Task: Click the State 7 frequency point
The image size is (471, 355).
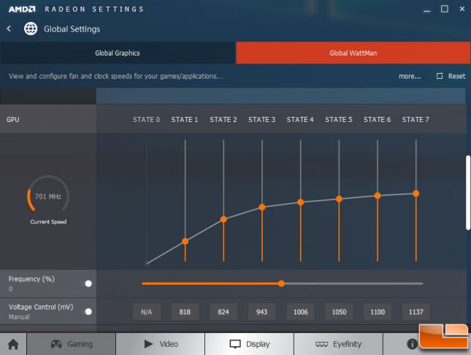Action: (x=416, y=194)
